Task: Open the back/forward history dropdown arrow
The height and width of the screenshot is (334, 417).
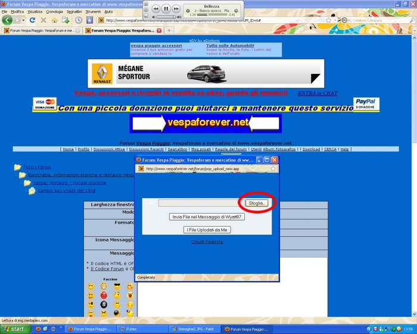Action: tap(23, 20)
